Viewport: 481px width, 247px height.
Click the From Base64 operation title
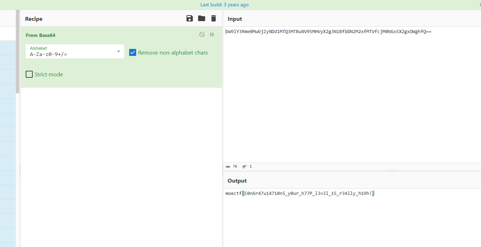40,35
